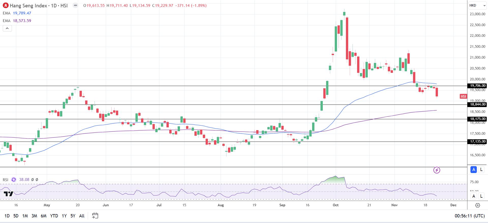The image size is (488, 223).
Task: Select the 1Y time range
Action: coord(64,216)
